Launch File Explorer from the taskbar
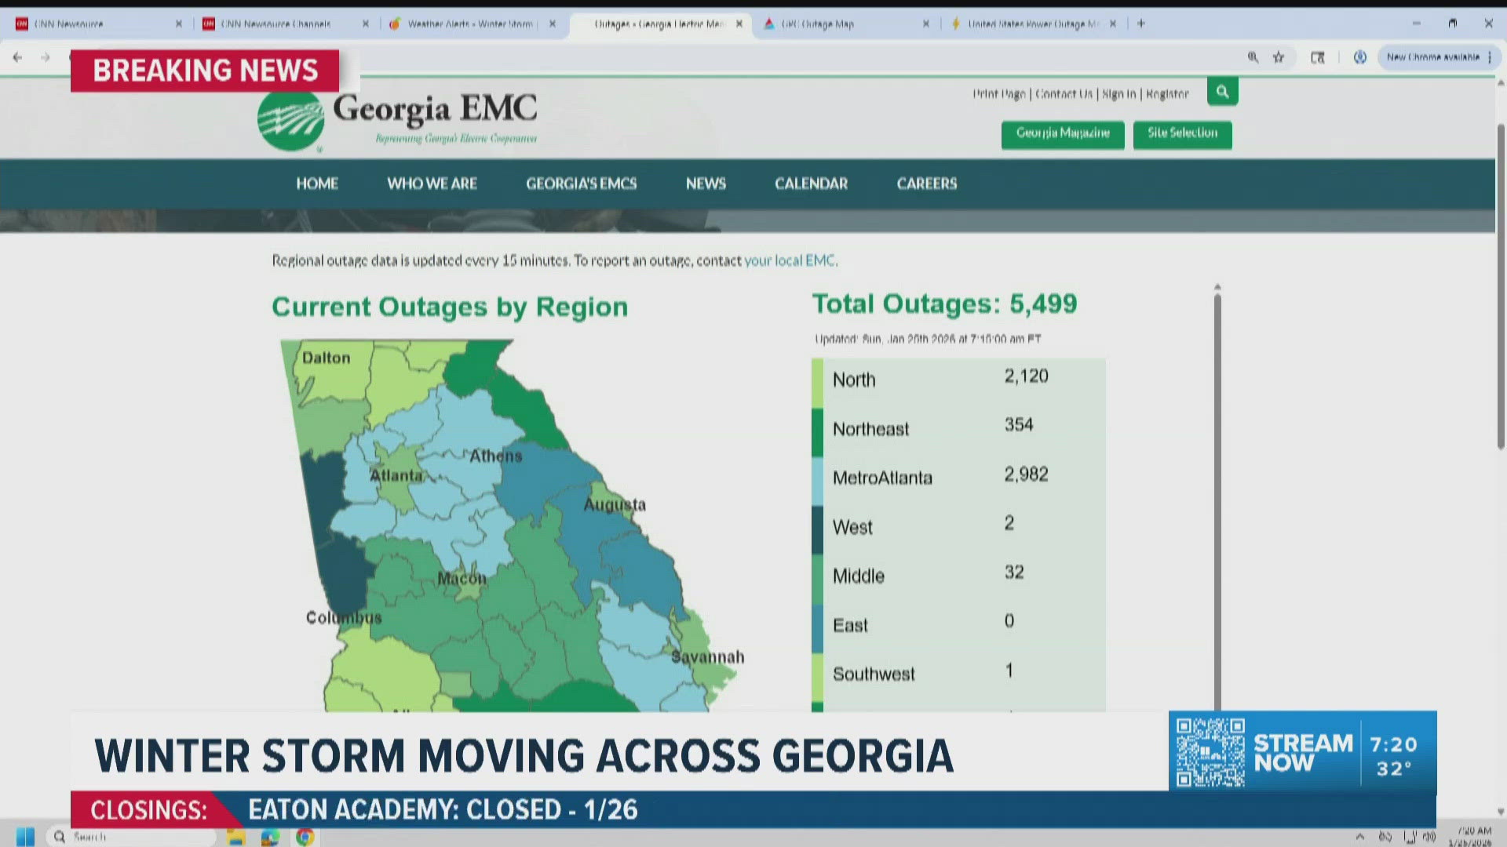 coord(235,835)
